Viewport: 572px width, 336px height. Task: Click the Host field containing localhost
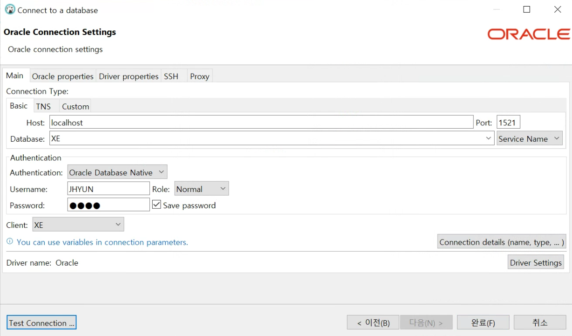click(x=261, y=123)
